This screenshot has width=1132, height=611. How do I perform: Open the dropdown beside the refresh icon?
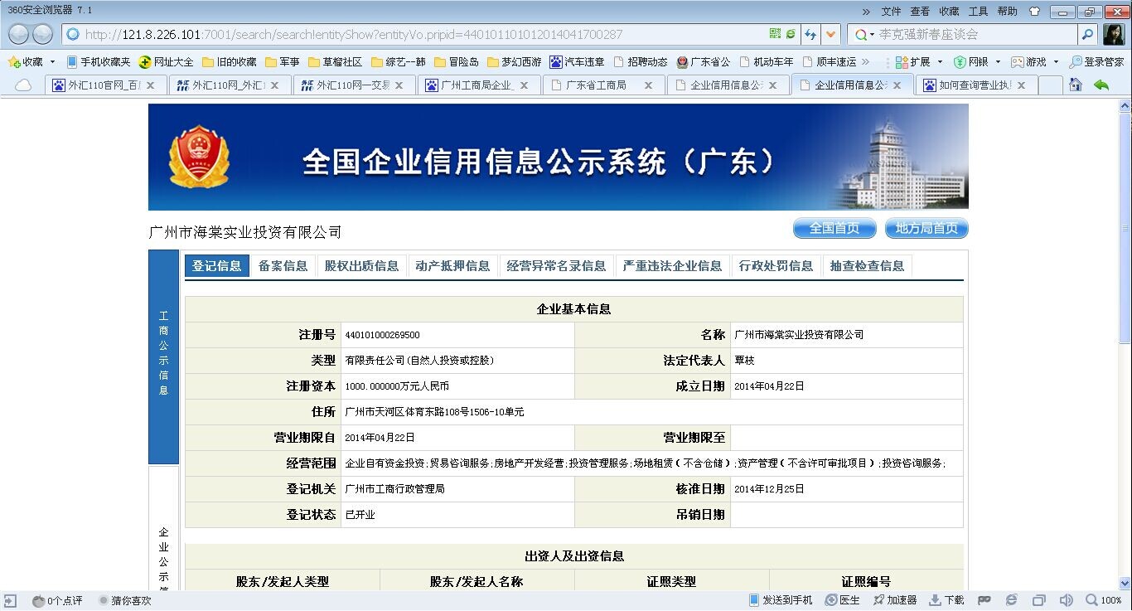click(x=831, y=34)
